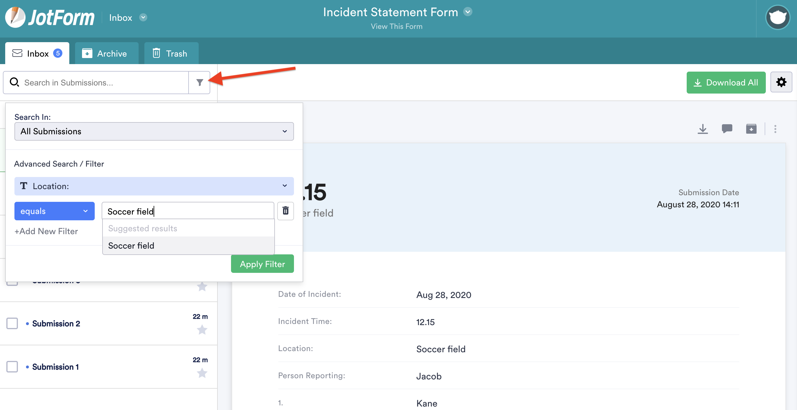Click +Add New Filter
Viewport: 797px width, 410px height.
[46, 231]
